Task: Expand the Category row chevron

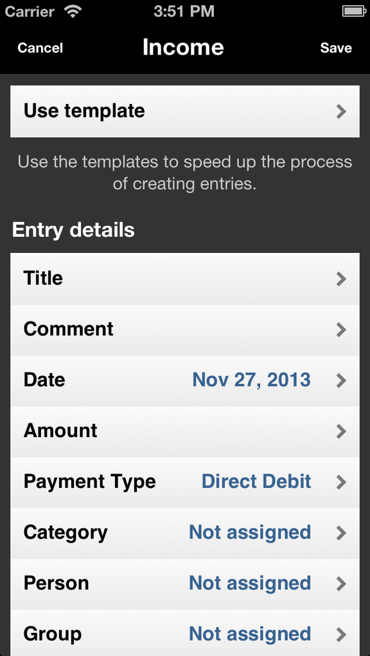Action: (342, 533)
